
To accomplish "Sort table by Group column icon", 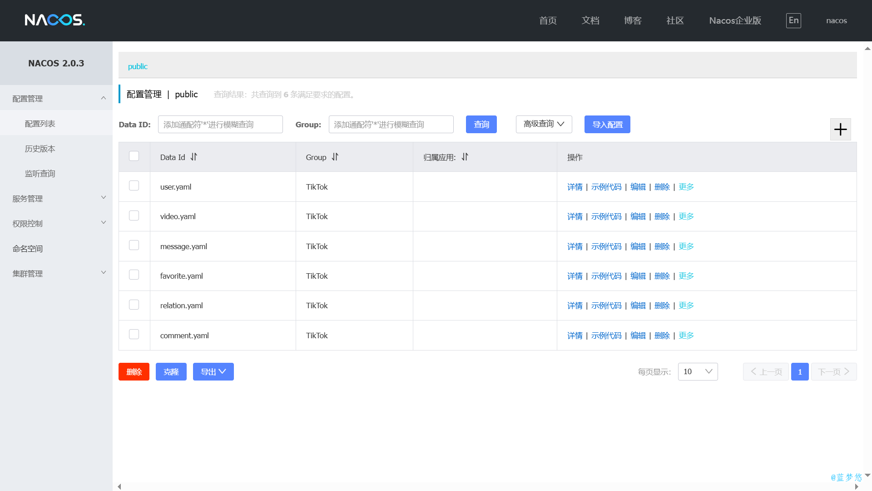I will tap(335, 157).
